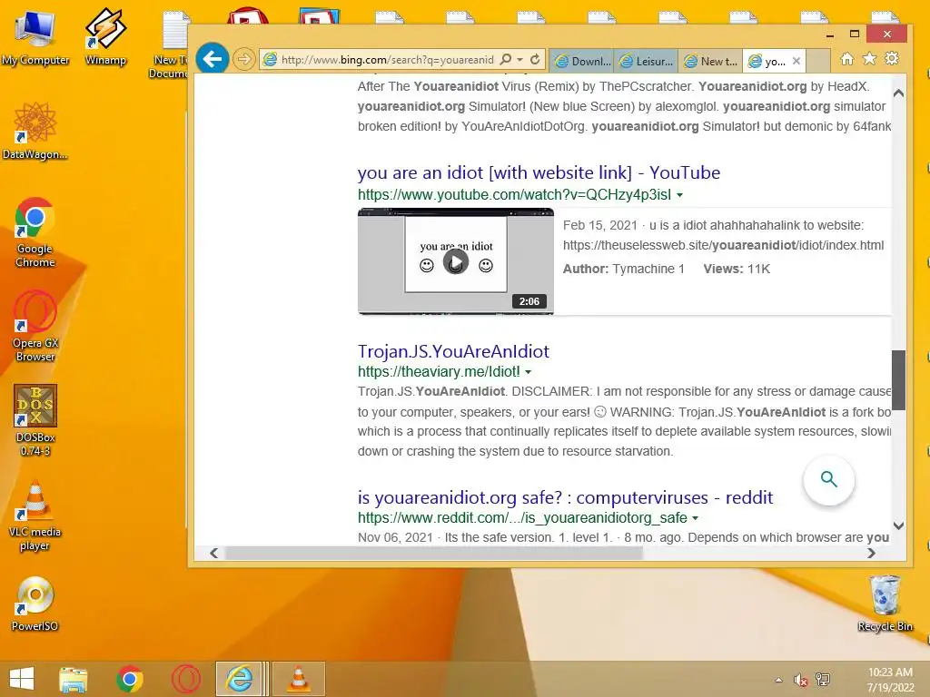Click the muted volume tray icon
Viewport: 930px width, 697px height.
pyautogui.click(x=801, y=680)
